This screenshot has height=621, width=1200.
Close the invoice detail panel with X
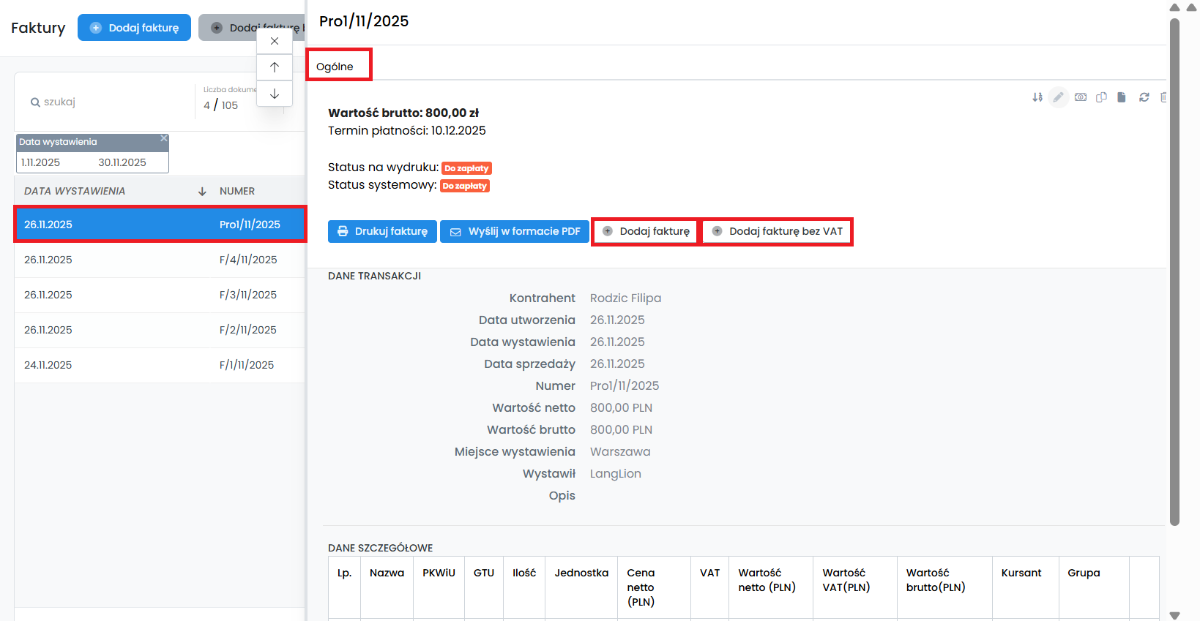tap(275, 41)
